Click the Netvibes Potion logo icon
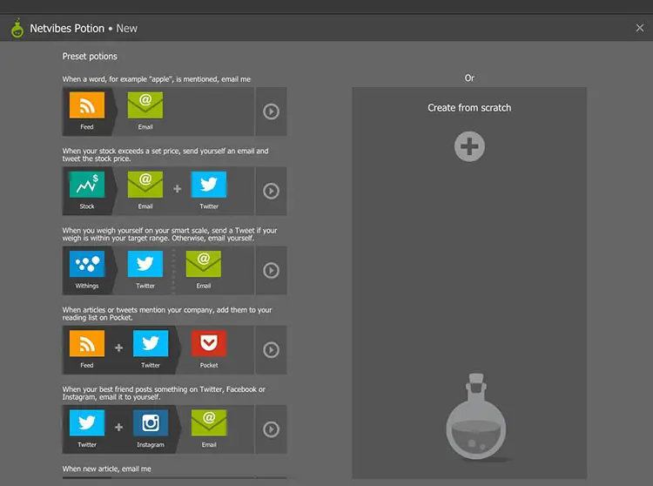 [x=17, y=28]
